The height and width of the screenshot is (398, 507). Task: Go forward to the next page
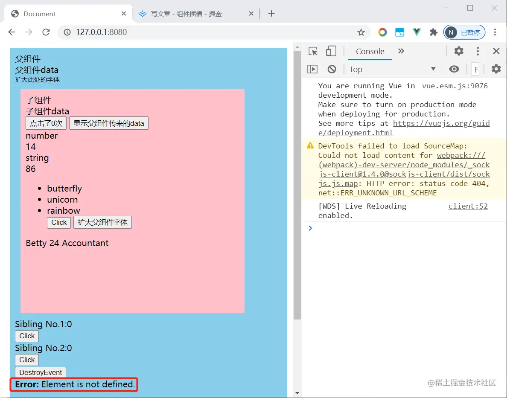click(29, 32)
